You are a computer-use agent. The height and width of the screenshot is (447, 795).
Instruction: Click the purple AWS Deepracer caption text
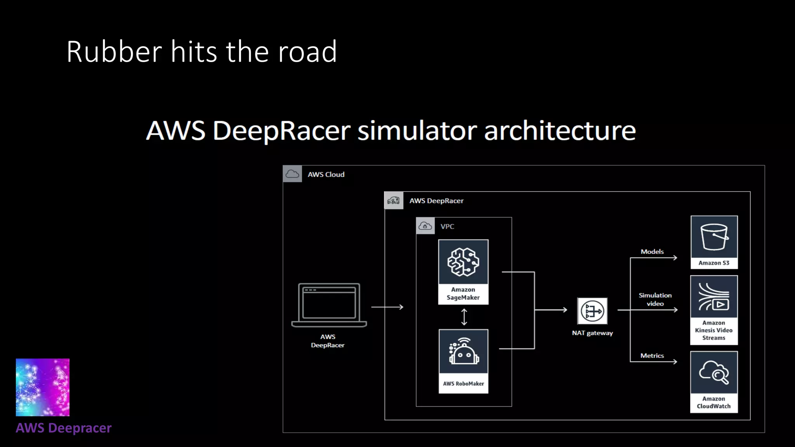coord(64,428)
